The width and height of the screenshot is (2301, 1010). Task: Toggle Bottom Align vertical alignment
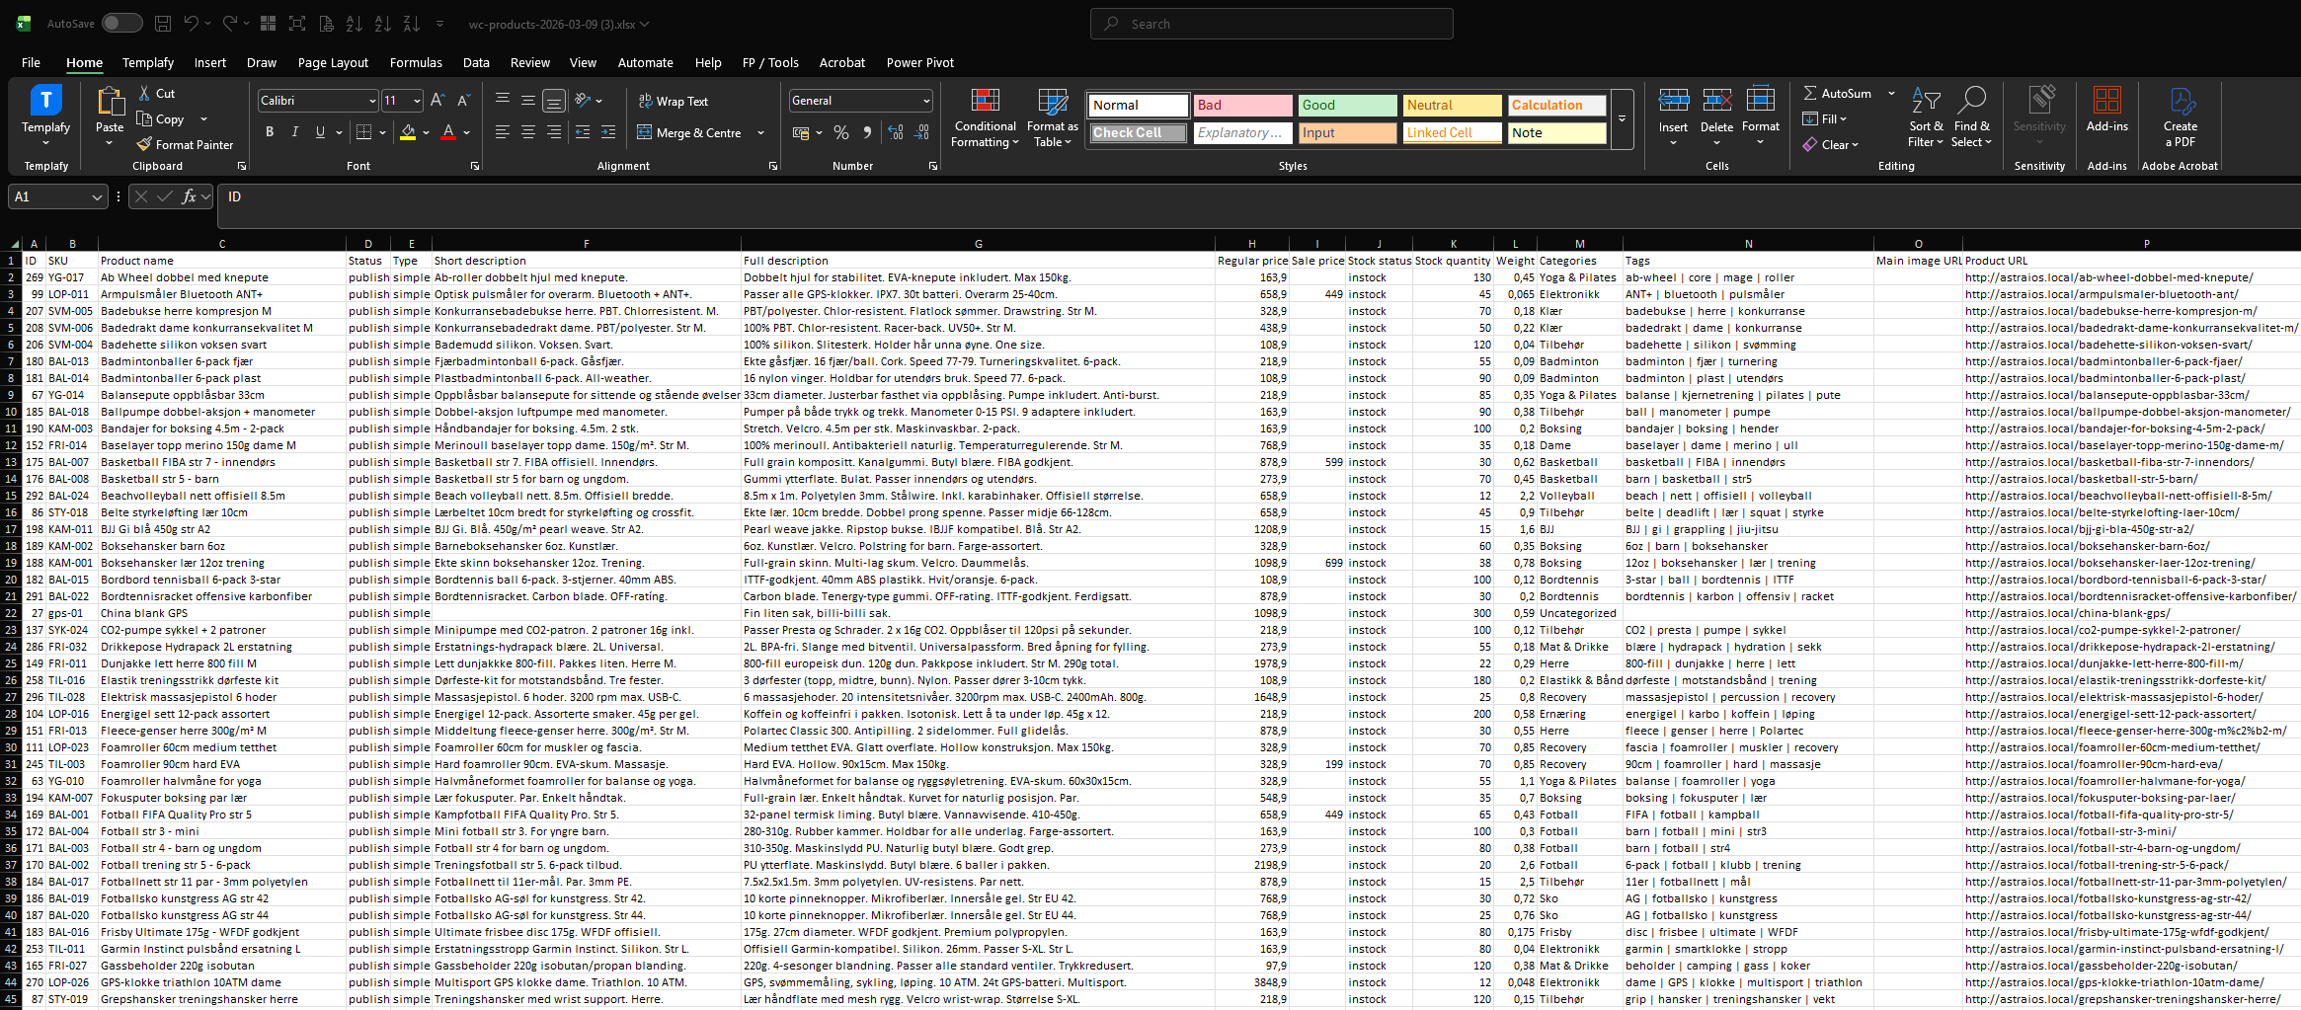(554, 101)
